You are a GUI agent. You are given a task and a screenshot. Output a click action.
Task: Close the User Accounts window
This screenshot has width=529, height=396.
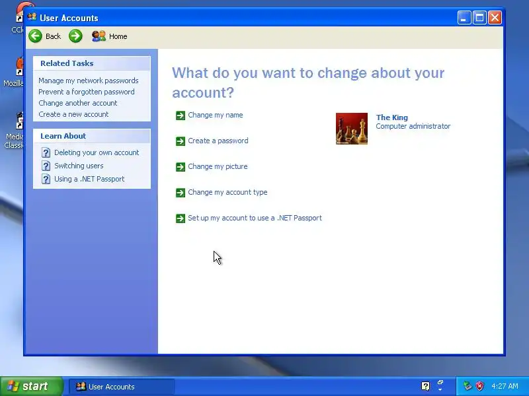495,18
